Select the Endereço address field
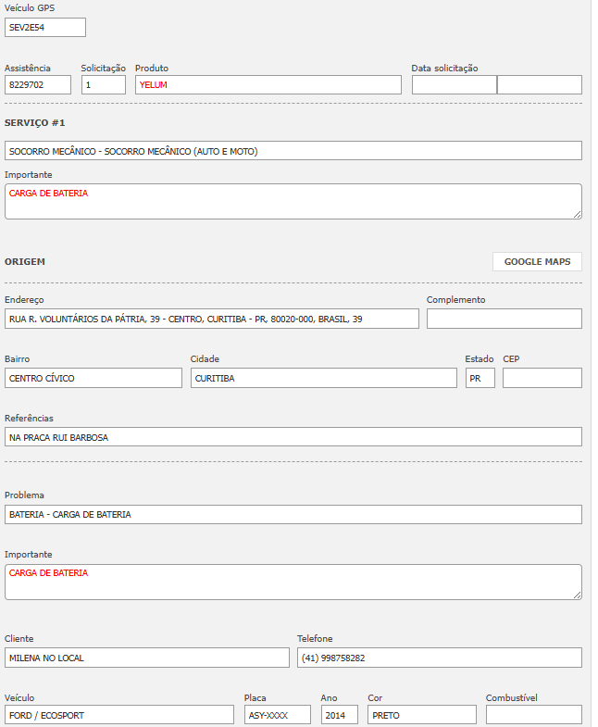Viewport: 598px width, 727px height. 211,319
